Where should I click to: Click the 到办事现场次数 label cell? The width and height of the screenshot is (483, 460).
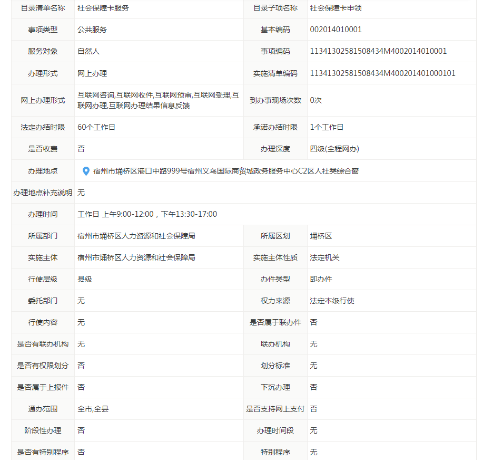click(x=275, y=100)
